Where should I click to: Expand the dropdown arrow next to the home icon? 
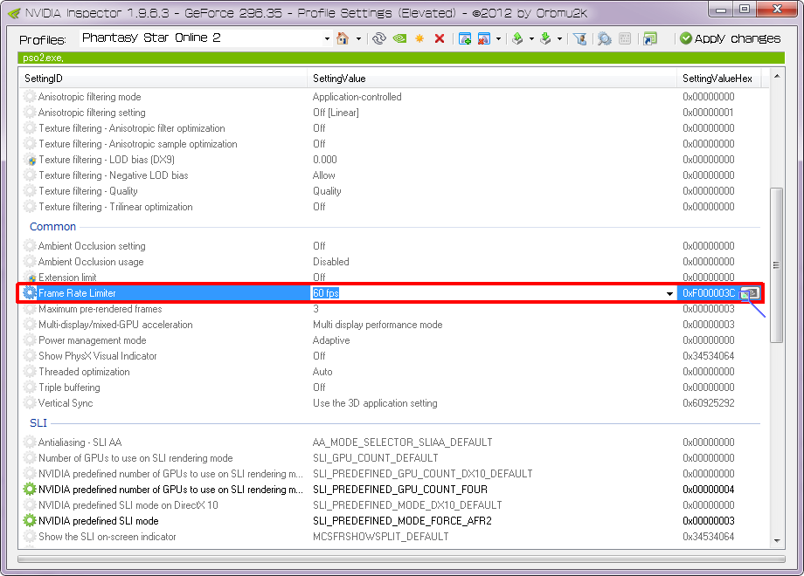(358, 39)
